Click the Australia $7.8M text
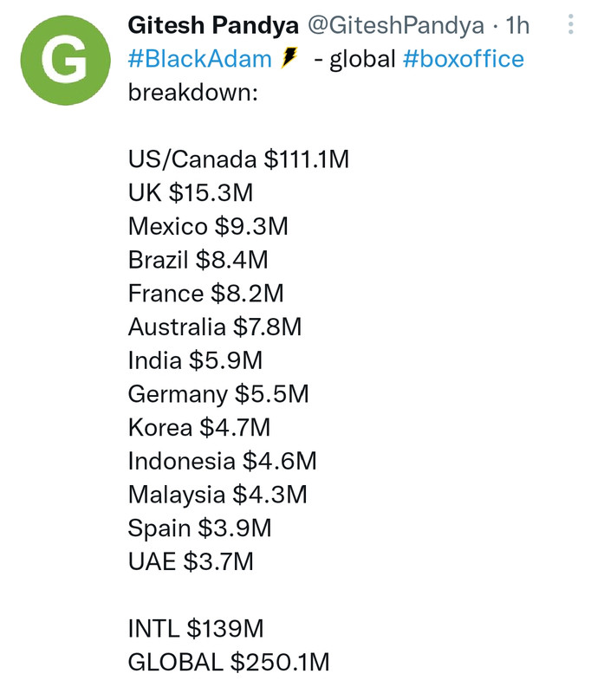The image size is (604, 693). (215, 327)
